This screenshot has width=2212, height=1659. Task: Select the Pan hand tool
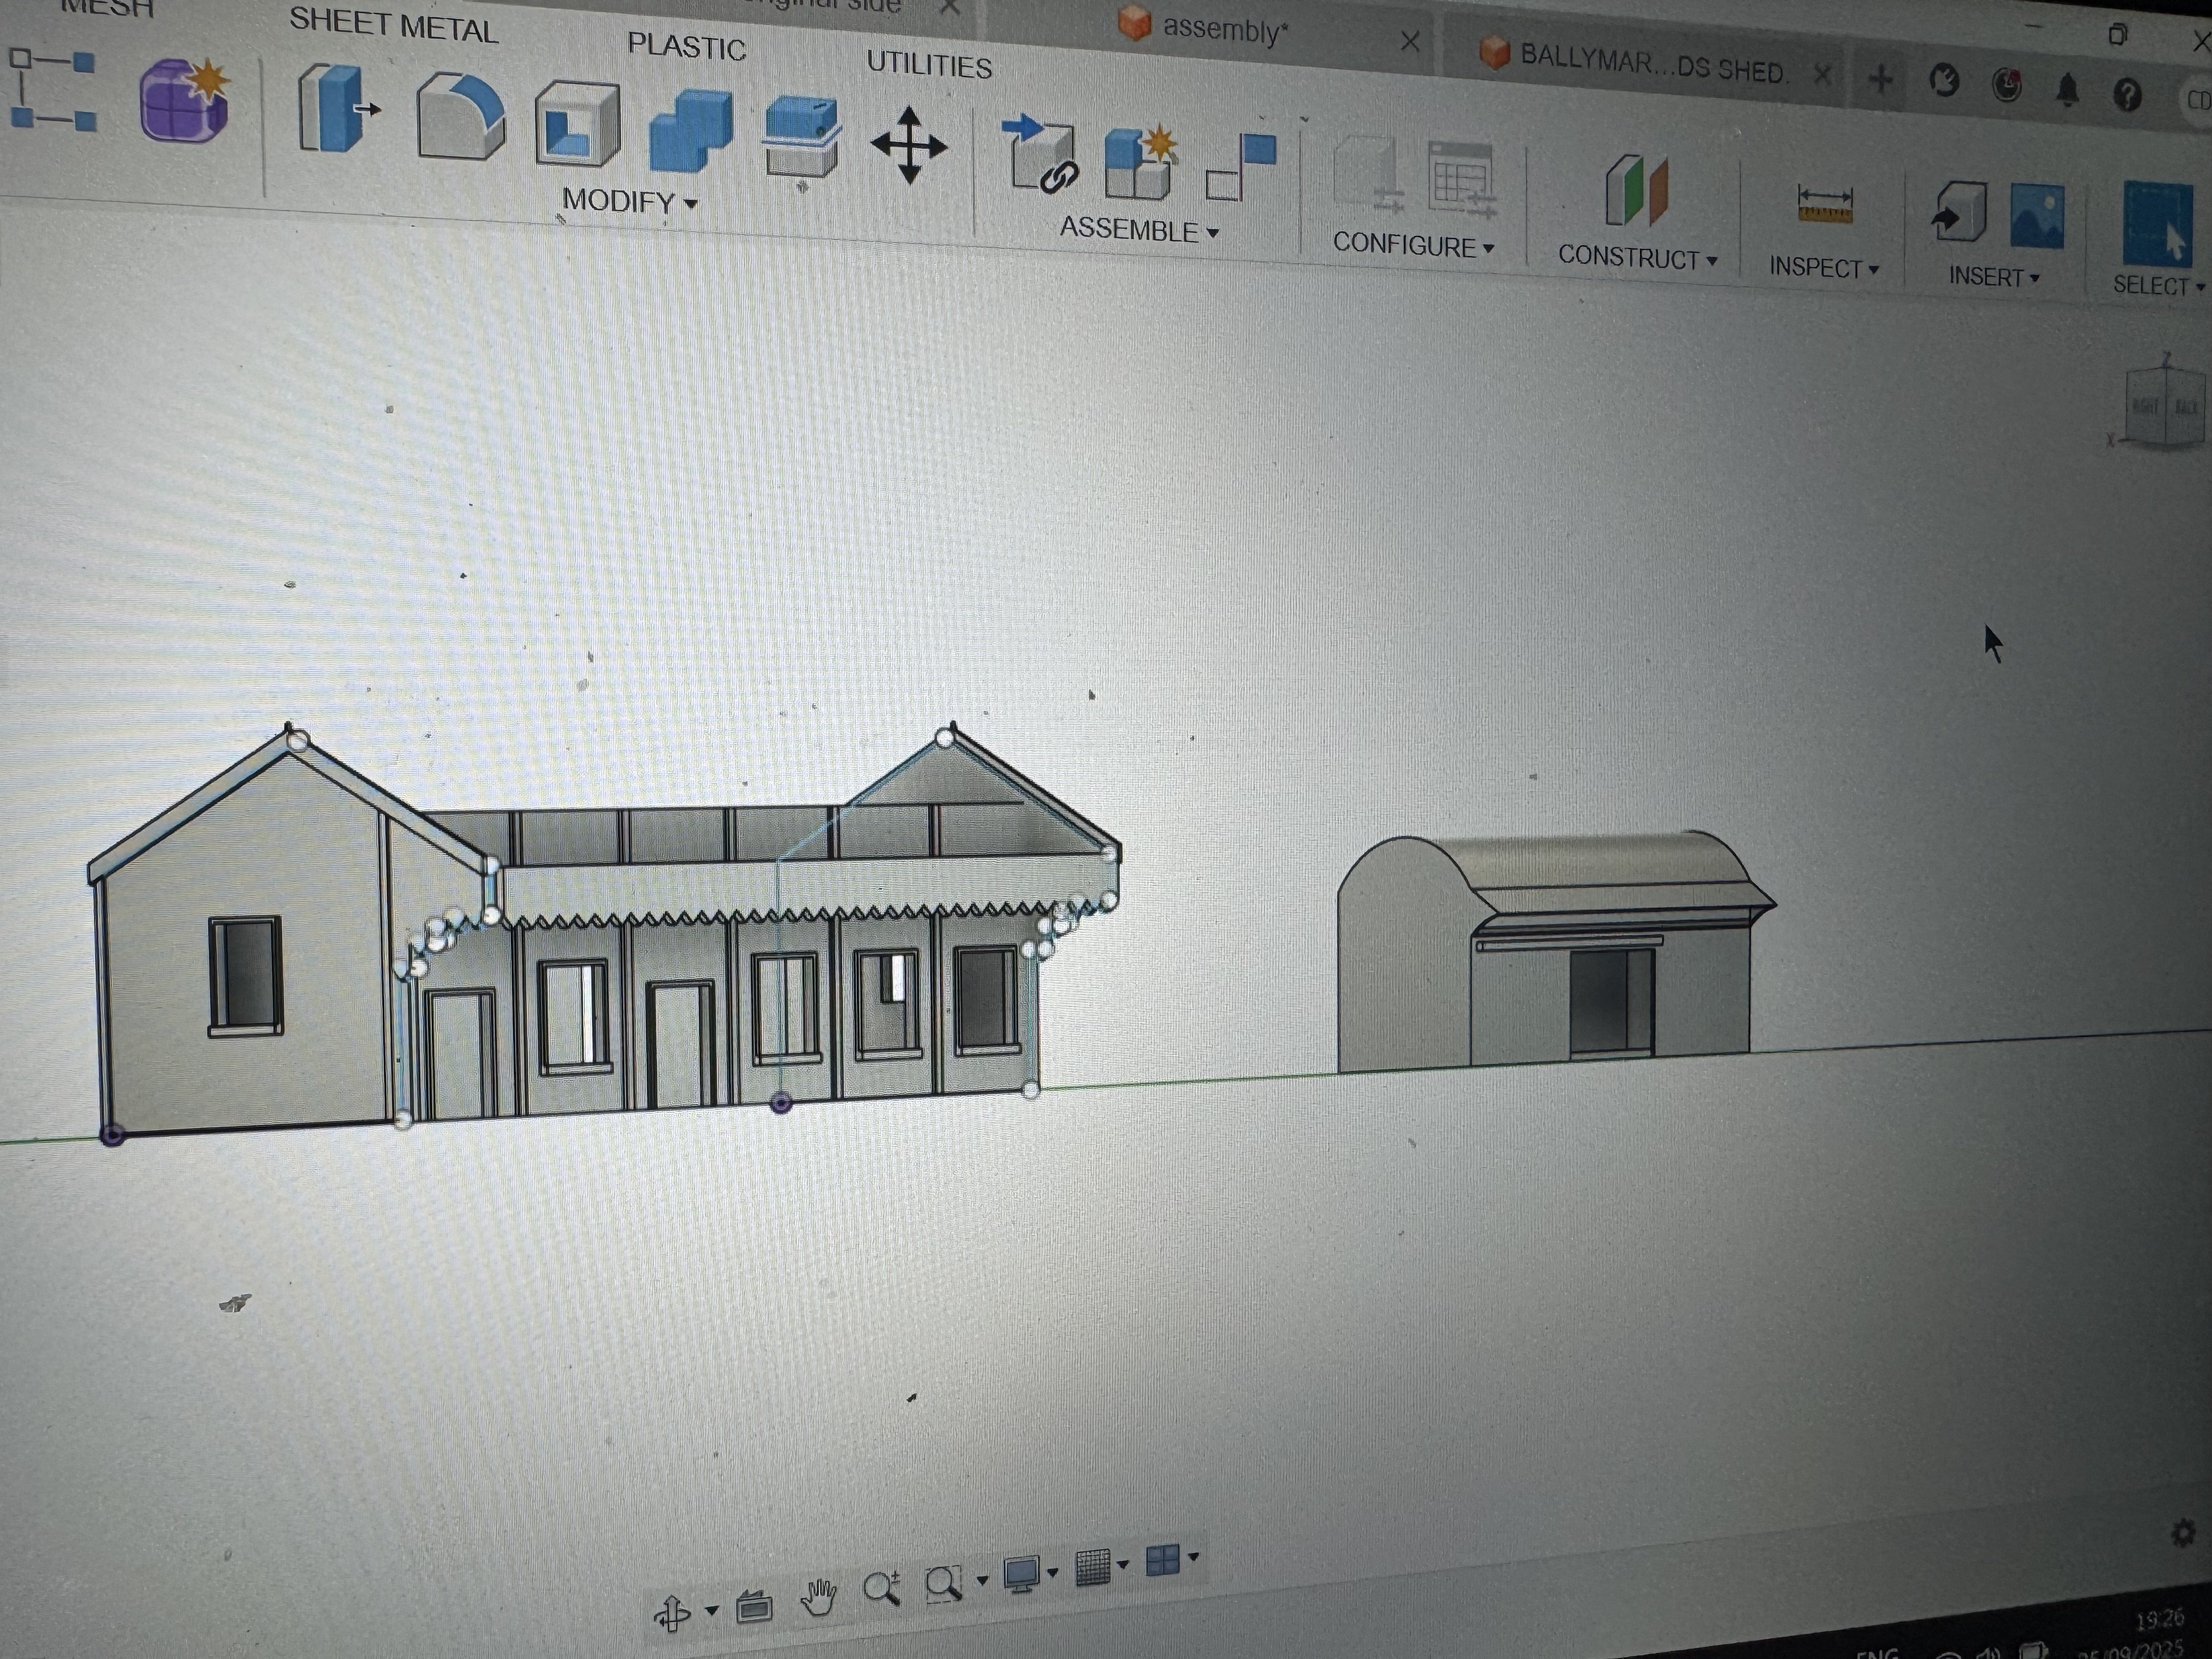(818, 1597)
